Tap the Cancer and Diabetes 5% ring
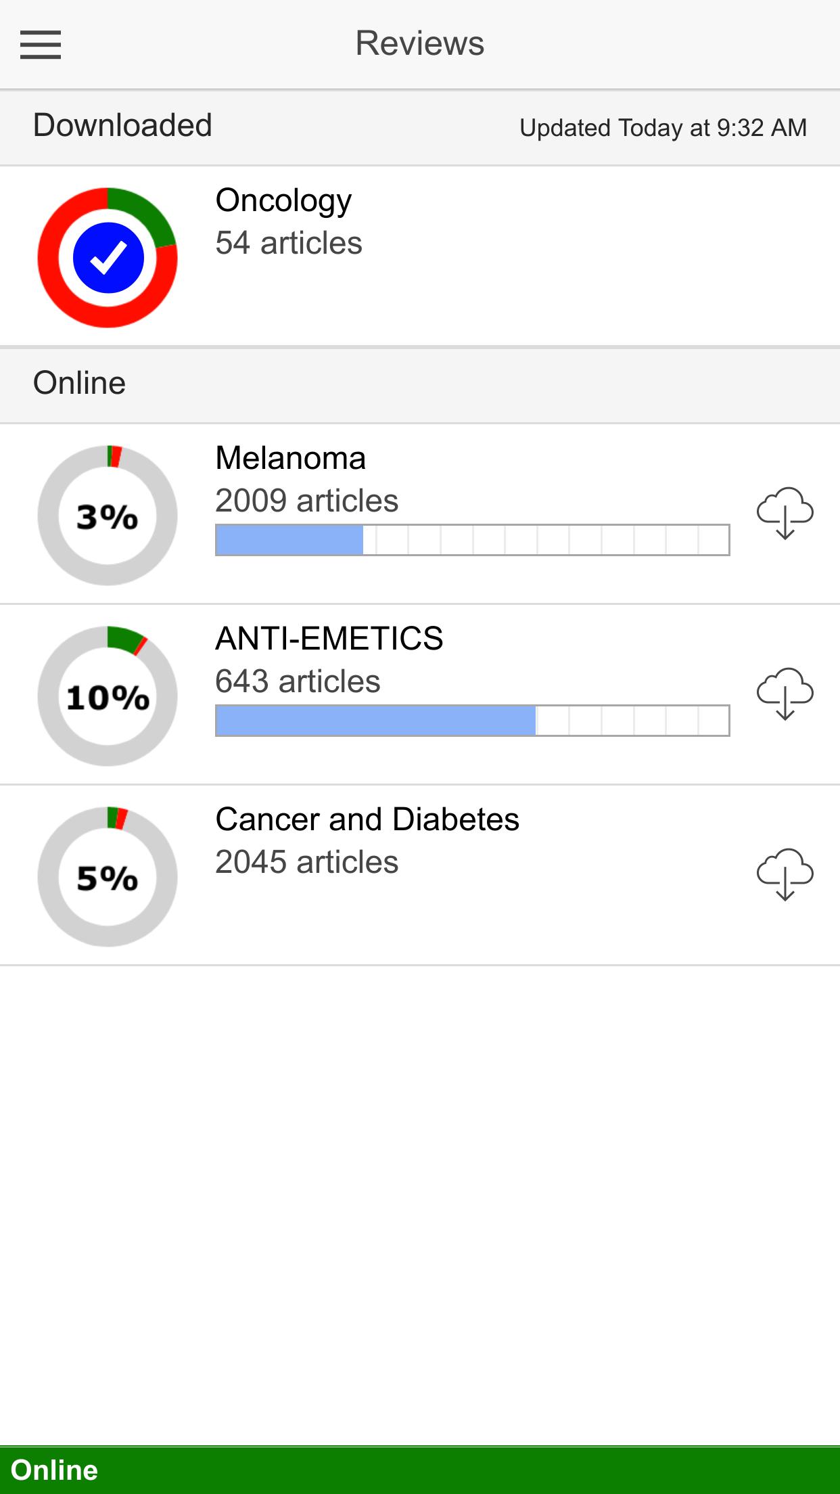 pyautogui.click(x=108, y=877)
